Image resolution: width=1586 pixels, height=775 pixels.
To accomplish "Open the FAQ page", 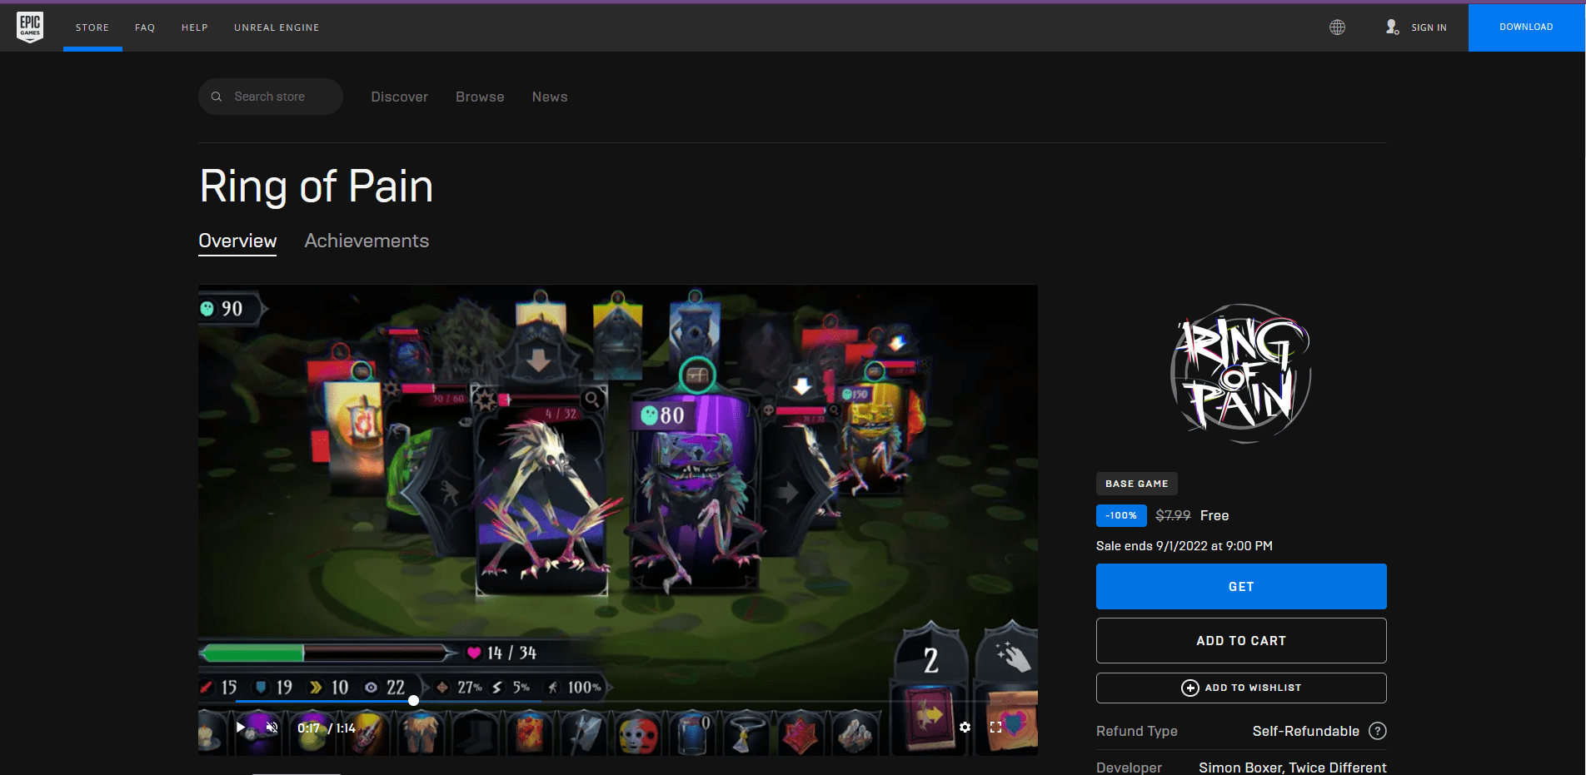I will tap(145, 27).
